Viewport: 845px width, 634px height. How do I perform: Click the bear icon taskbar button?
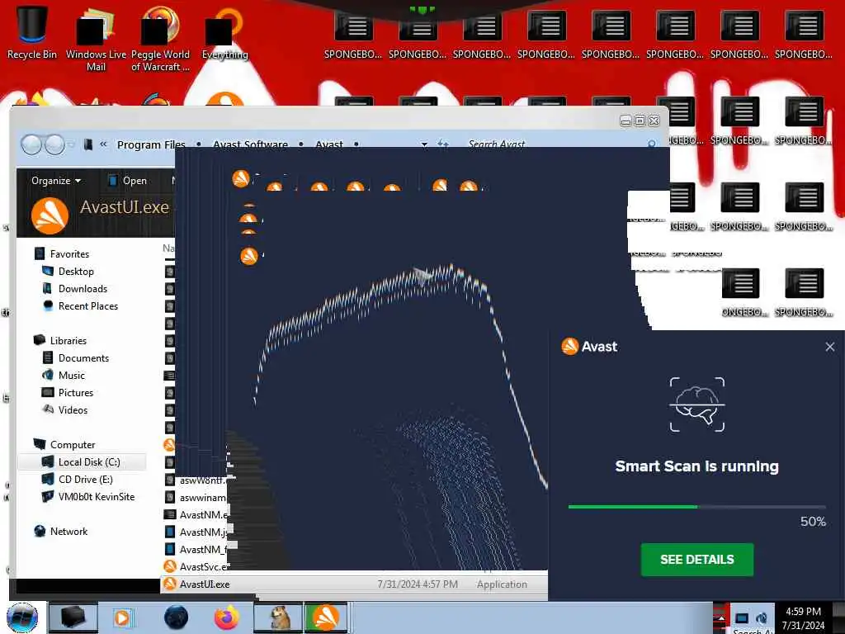click(x=279, y=617)
